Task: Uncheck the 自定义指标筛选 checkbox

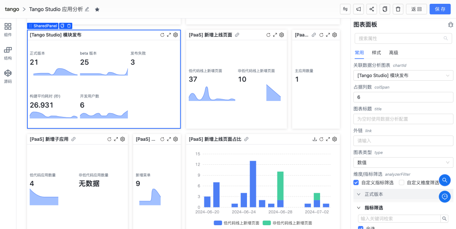Action: point(356,183)
